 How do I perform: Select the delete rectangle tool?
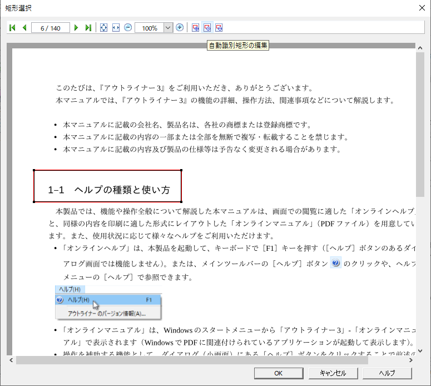(x=219, y=28)
